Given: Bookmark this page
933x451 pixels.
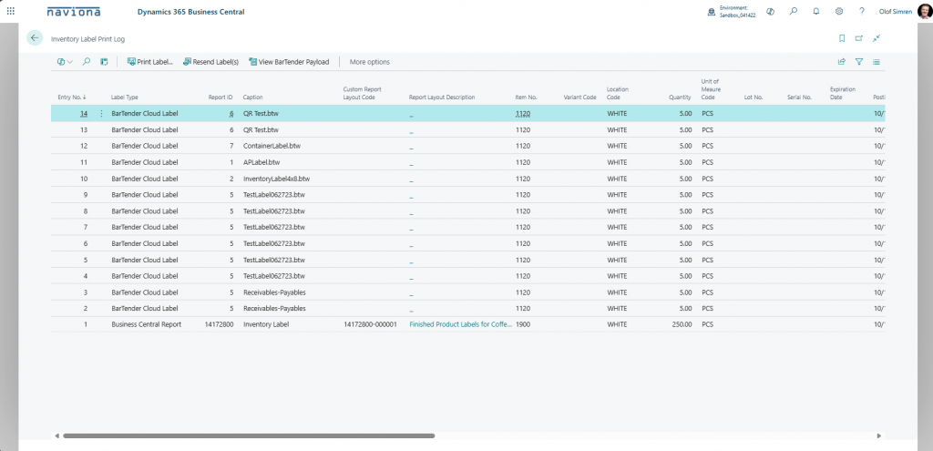Looking at the screenshot, I should coord(842,38).
